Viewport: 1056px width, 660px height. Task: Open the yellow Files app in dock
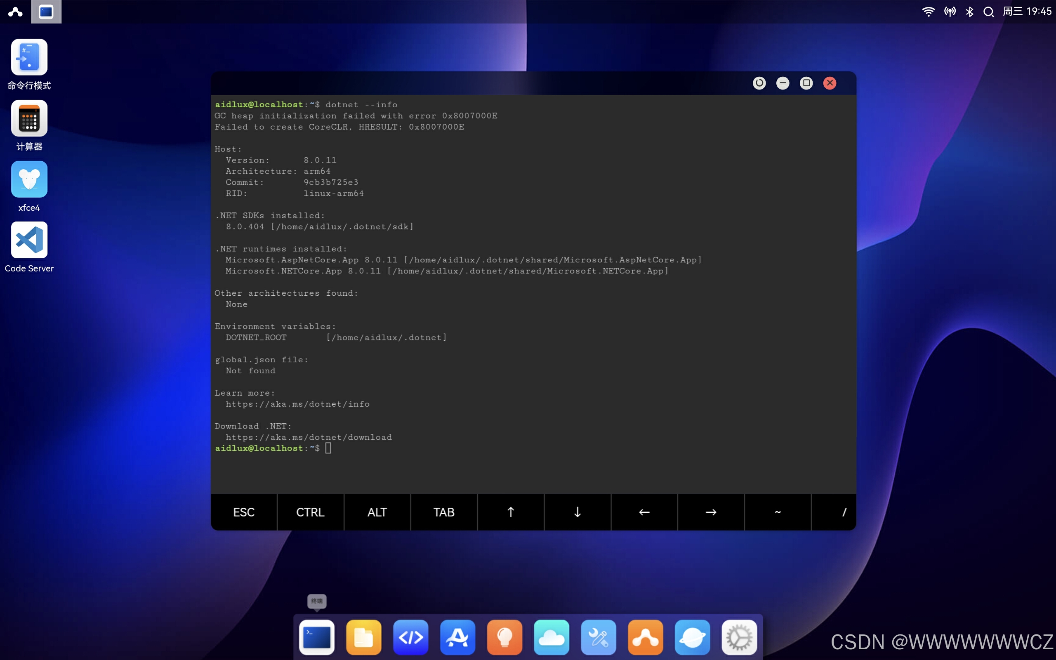point(363,637)
